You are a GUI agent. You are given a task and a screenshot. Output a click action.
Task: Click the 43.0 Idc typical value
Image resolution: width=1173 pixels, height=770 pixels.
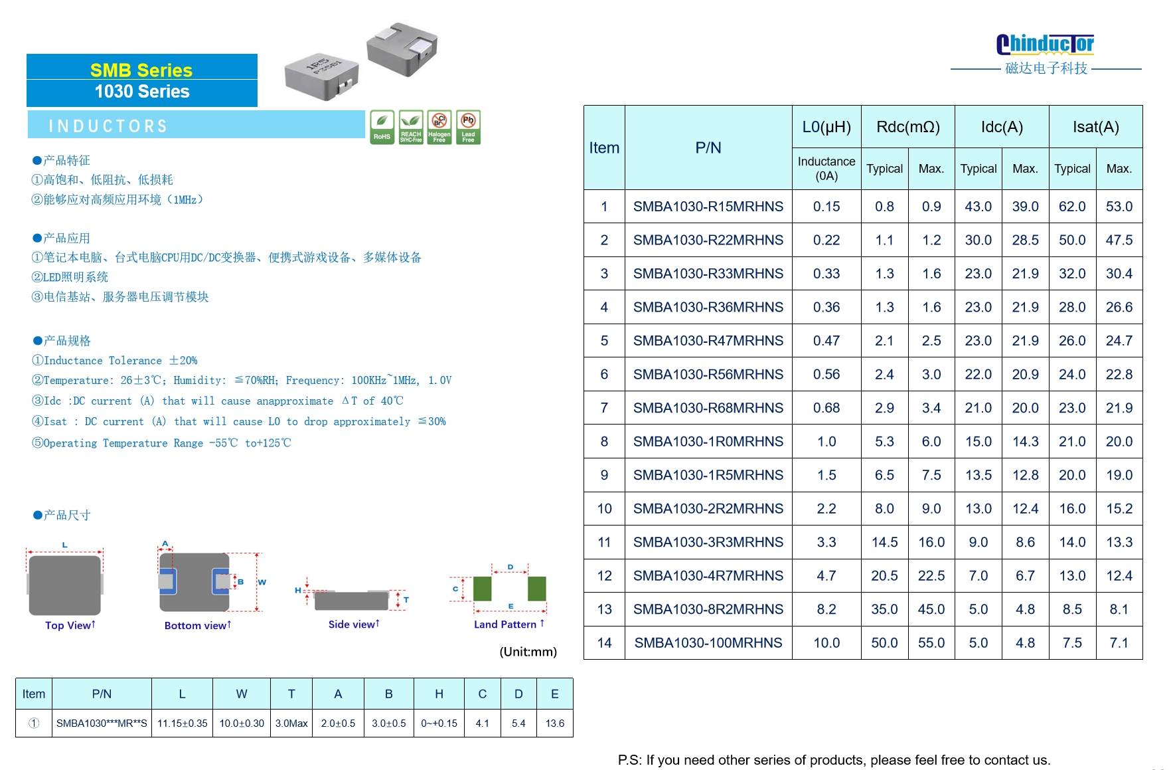978,207
